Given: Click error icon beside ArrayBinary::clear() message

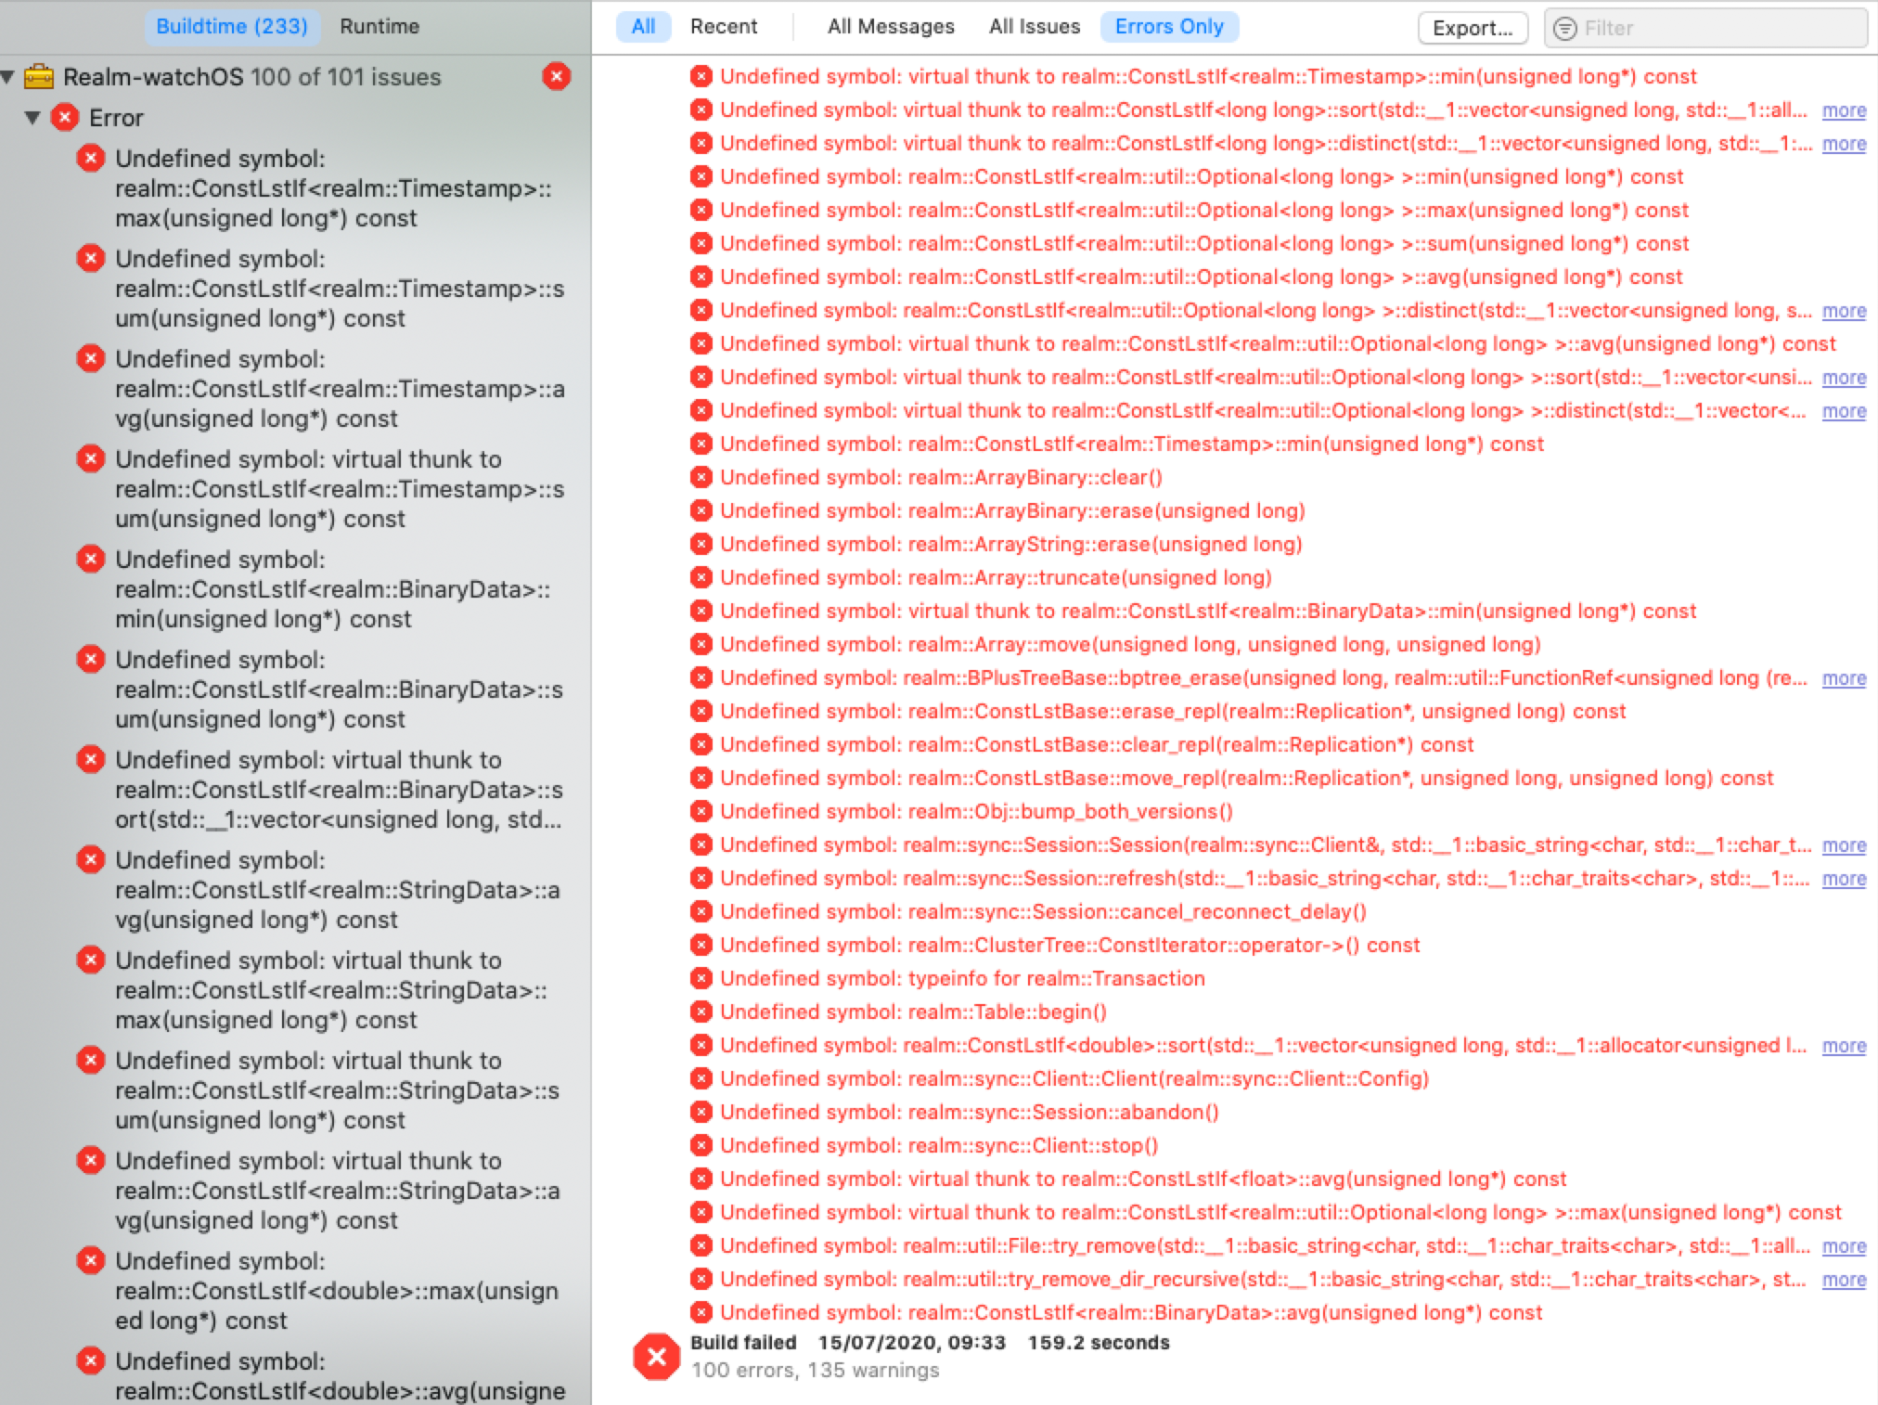Looking at the screenshot, I should pyautogui.click(x=701, y=477).
